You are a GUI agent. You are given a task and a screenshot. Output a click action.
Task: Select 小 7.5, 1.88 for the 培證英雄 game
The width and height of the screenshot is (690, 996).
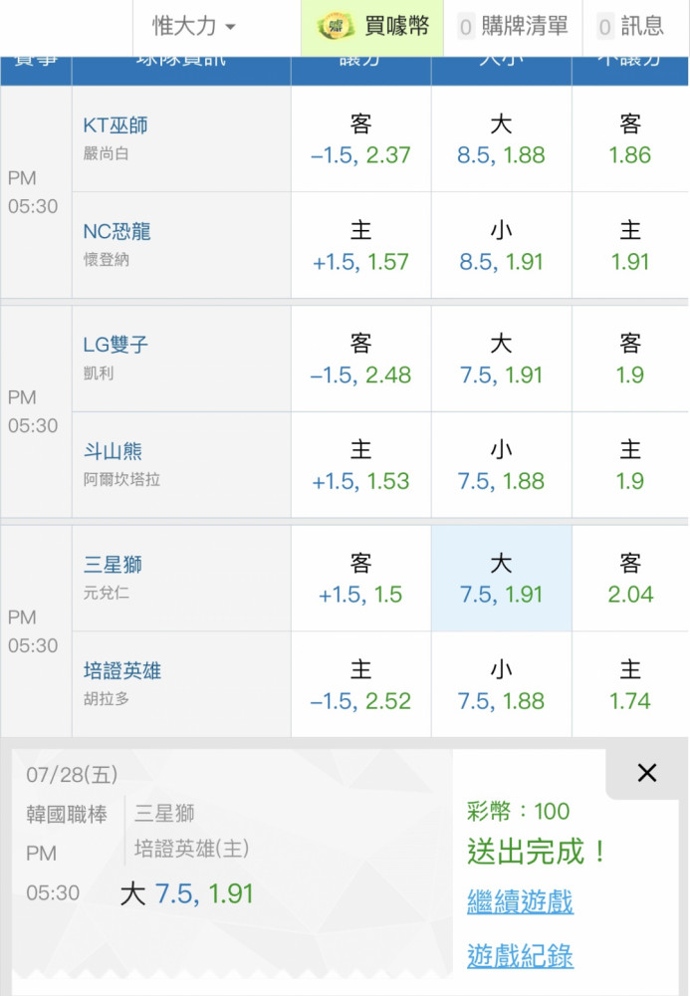click(x=502, y=685)
